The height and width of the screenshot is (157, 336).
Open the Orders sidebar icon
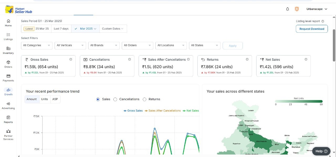(8, 63)
